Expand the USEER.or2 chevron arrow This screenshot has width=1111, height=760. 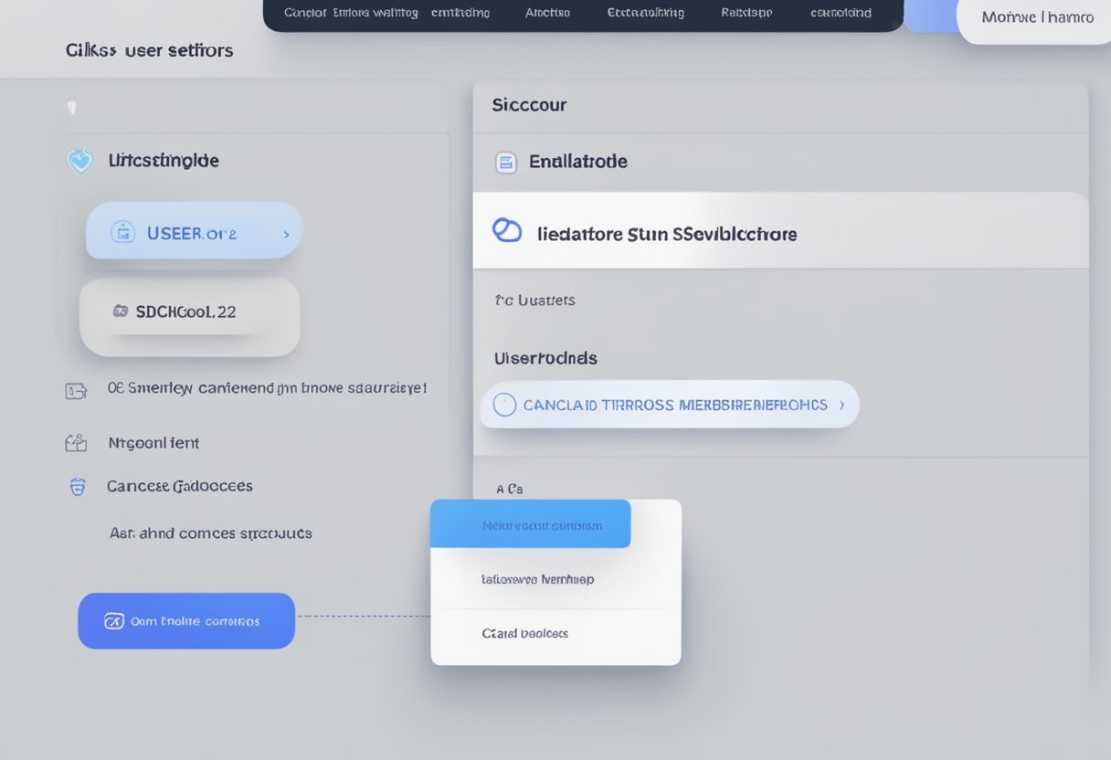tap(286, 235)
